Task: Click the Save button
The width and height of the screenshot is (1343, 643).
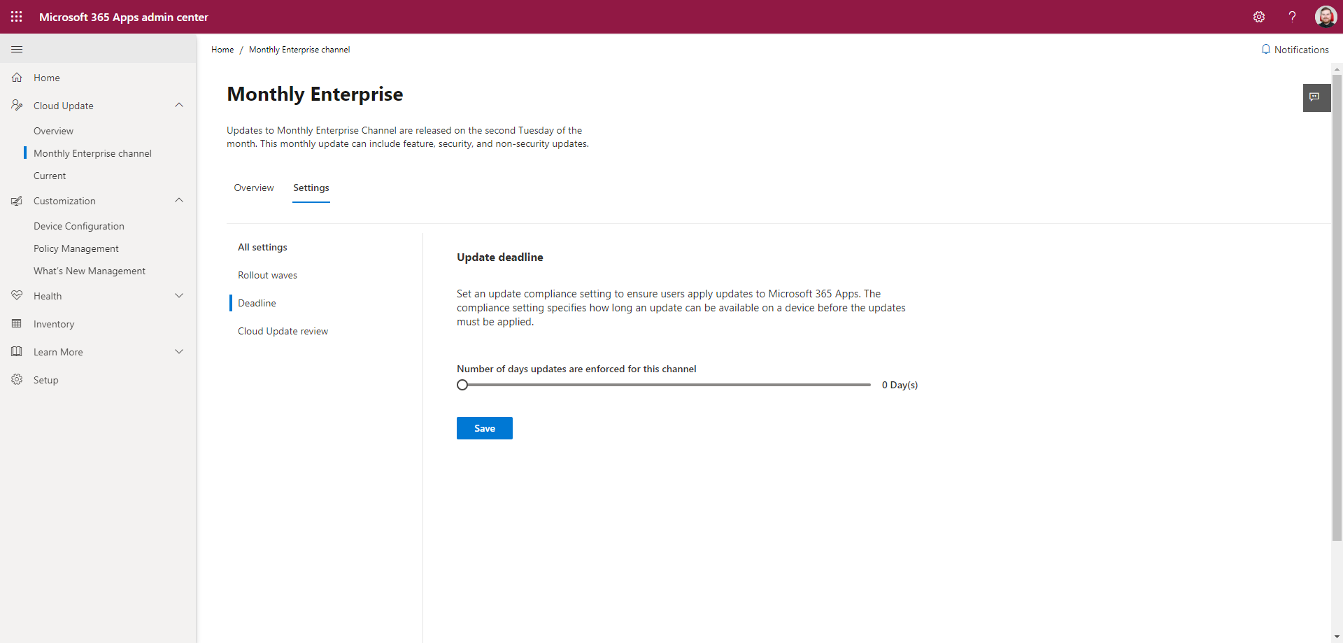Action: [484, 428]
